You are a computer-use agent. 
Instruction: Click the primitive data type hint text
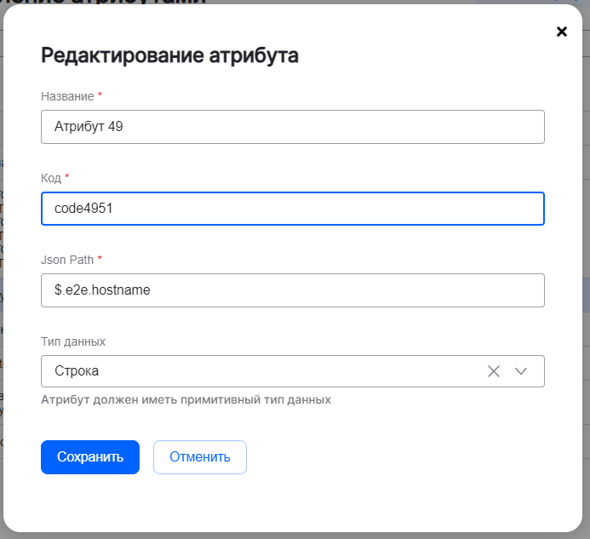point(186,399)
